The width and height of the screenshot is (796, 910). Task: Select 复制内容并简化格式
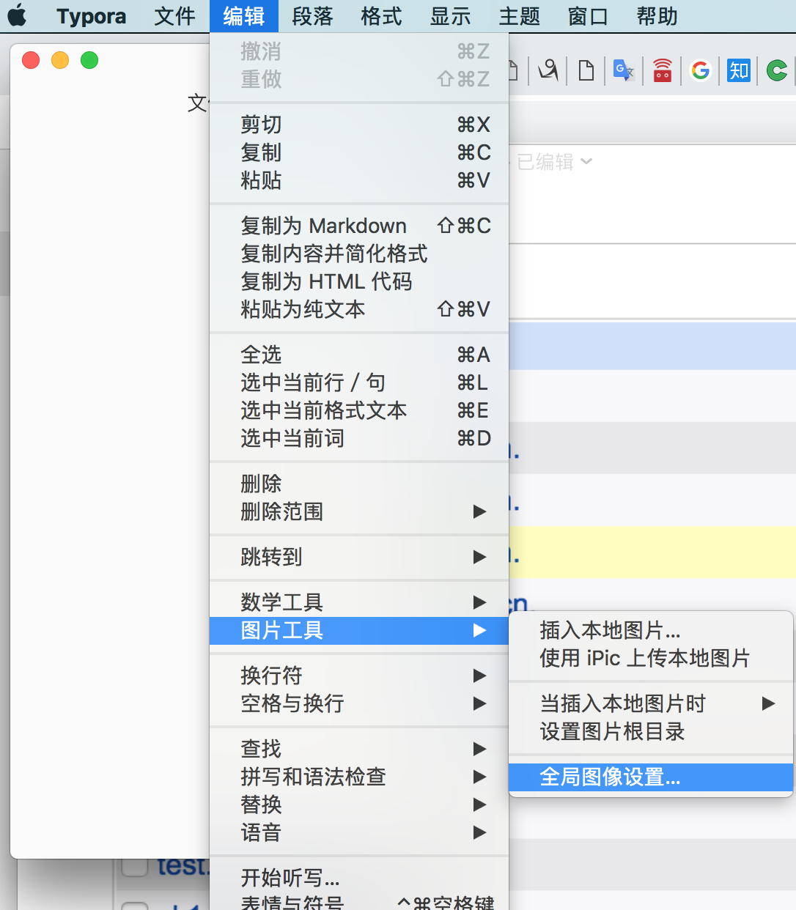(359, 254)
